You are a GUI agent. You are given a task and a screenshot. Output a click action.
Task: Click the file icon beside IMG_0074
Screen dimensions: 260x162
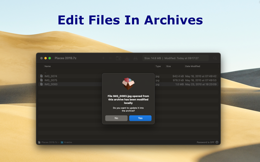42,76
